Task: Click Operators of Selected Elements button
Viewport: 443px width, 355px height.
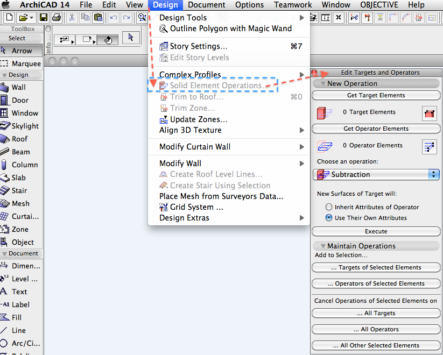Action: pos(376,283)
